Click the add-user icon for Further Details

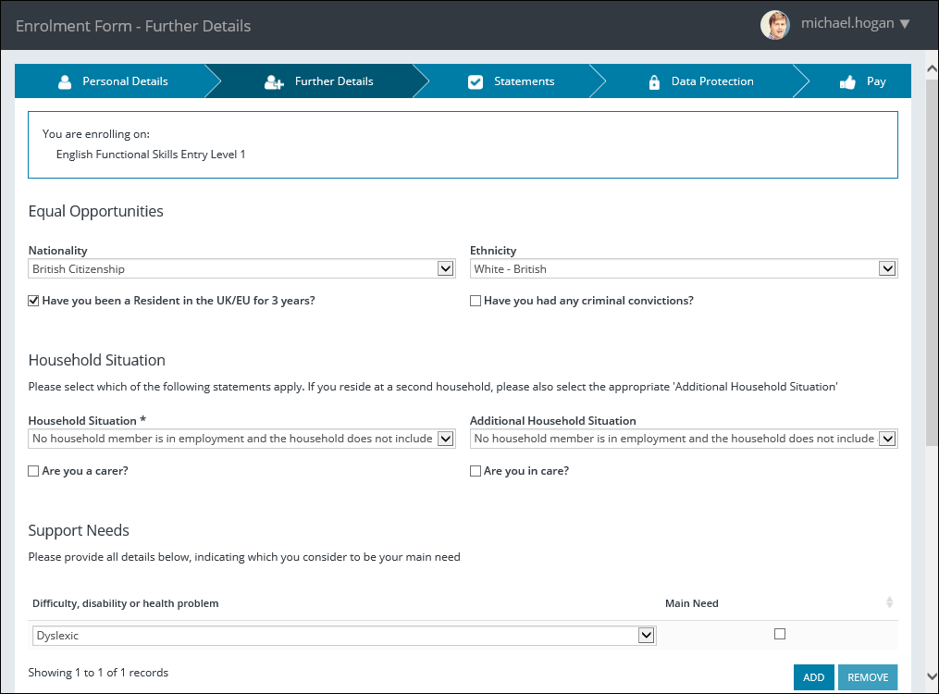tap(274, 81)
